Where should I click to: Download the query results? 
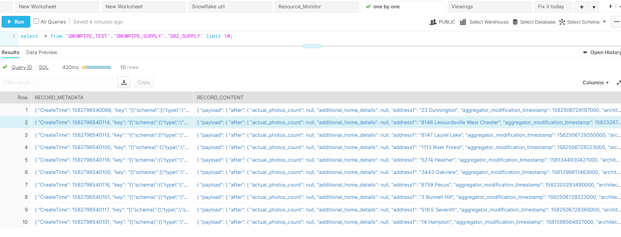pos(124,82)
